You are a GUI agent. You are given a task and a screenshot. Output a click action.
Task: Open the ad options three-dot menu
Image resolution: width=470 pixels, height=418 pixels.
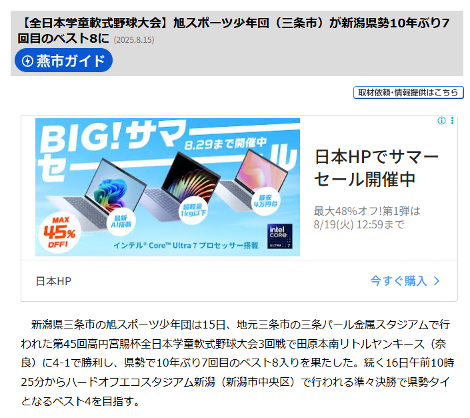pyautogui.click(x=452, y=121)
